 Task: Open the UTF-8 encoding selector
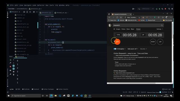(x=136, y=92)
